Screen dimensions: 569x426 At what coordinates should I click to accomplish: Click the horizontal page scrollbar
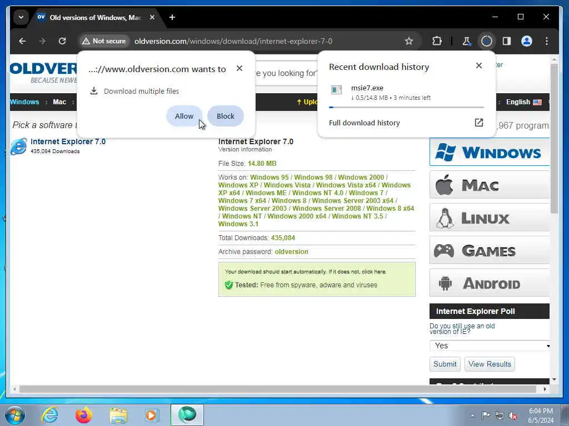pos(278,389)
